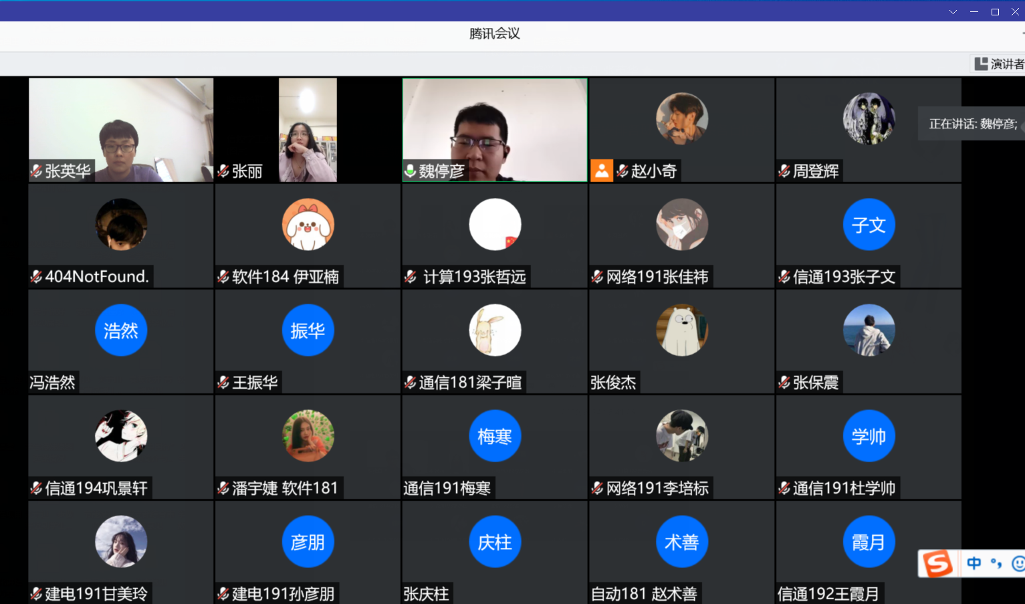The height and width of the screenshot is (604, 1025).
Task: Select 张英华's video feed
Action: pyautogui.click(x=121, y=127)
